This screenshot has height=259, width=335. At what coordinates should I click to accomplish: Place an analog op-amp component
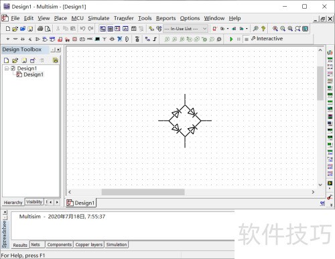coord(38,39)
